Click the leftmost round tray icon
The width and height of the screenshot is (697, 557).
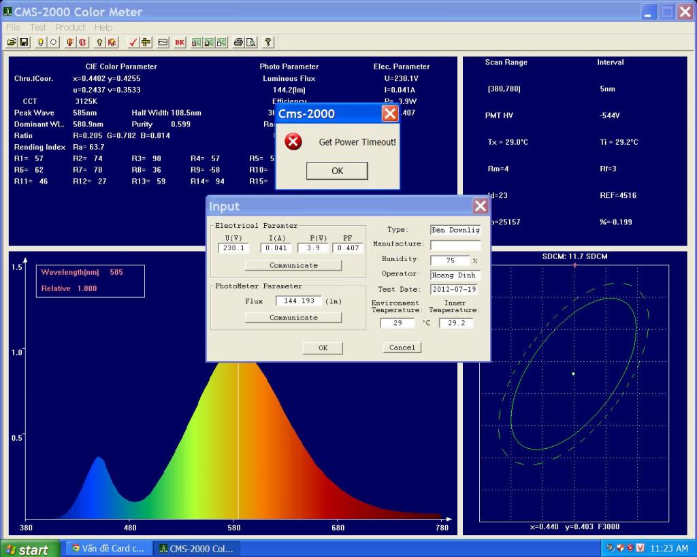[x=611, y=547]
